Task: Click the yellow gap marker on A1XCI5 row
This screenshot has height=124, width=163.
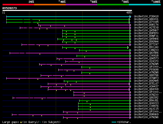Action: pyautogui.click(x=90, y=110)
